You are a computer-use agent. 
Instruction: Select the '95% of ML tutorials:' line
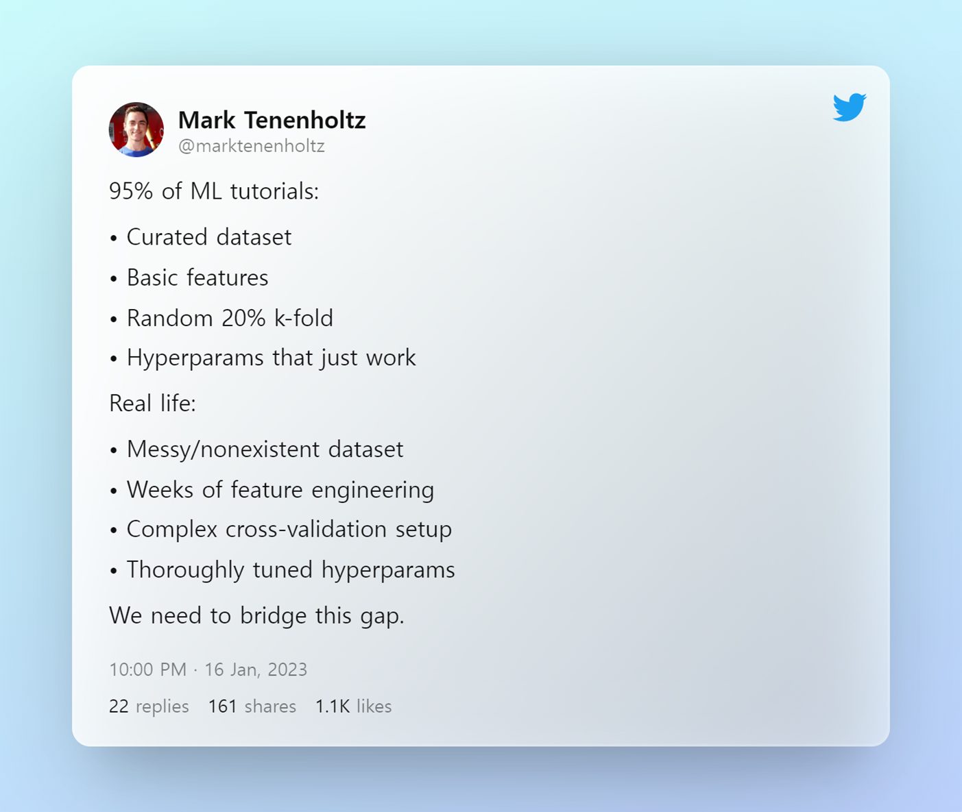tap(214, 191)
